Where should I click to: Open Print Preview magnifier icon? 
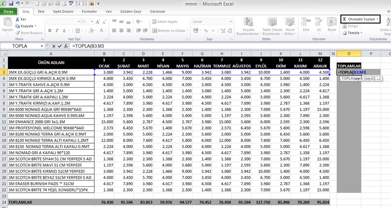64,4
